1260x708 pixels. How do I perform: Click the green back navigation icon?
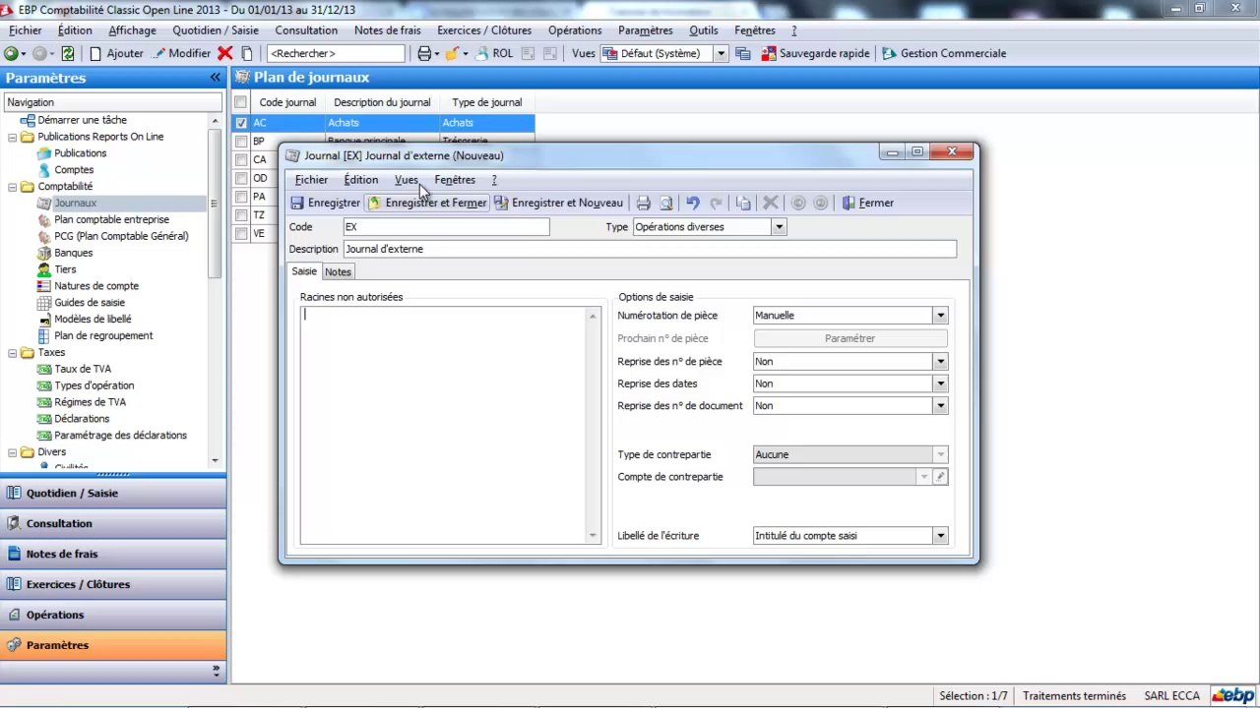tap(11, 54)
